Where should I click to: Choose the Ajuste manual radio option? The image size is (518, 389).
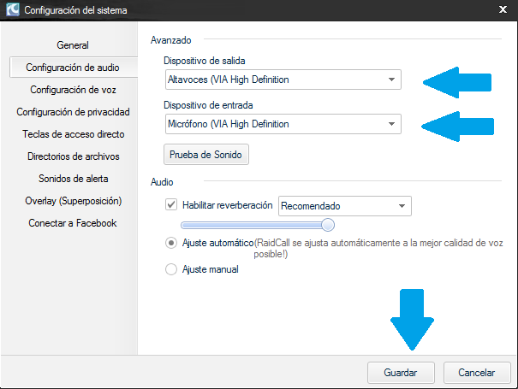pyautogui.click(x=171, y=269)
